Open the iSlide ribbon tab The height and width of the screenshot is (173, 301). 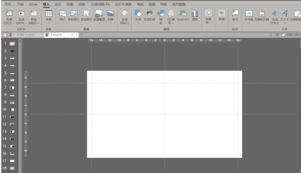33,4
